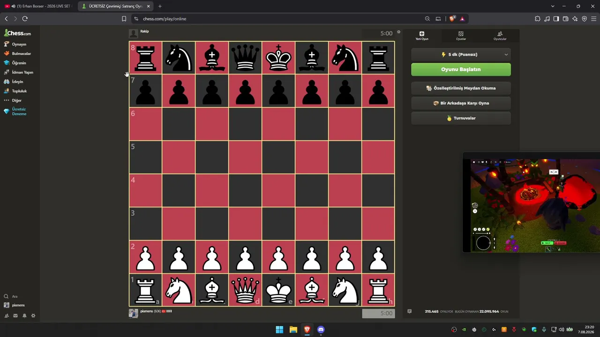Open the 5 dk (Puansız) time control dropdown
This screenshot has width=600, height=337.
tap(461, 54)
